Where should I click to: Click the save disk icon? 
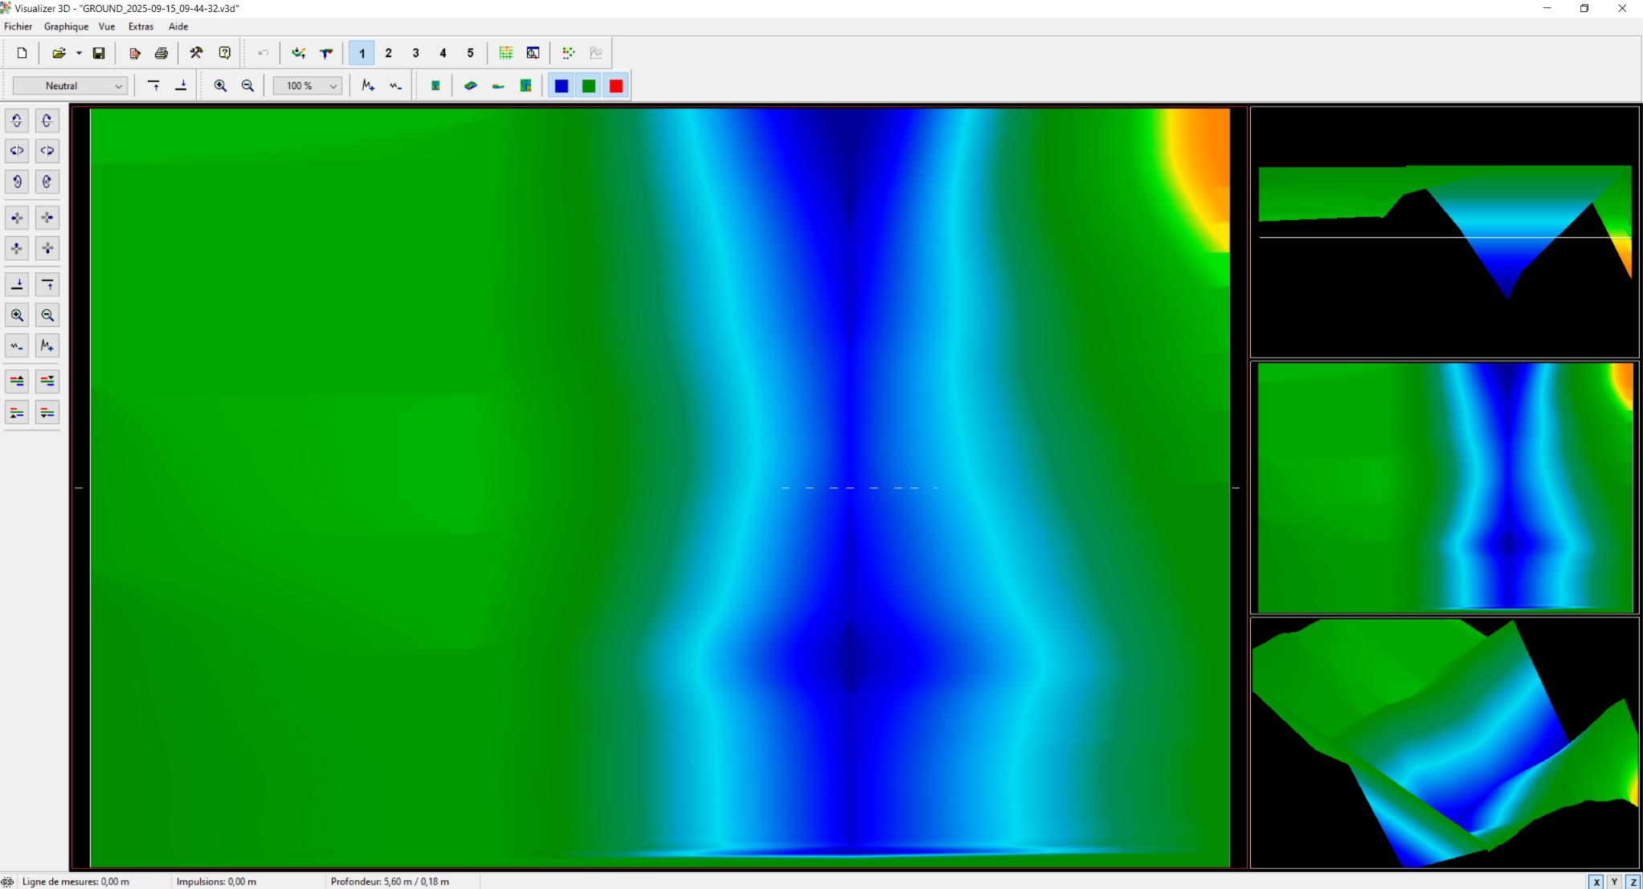point(99,53)
